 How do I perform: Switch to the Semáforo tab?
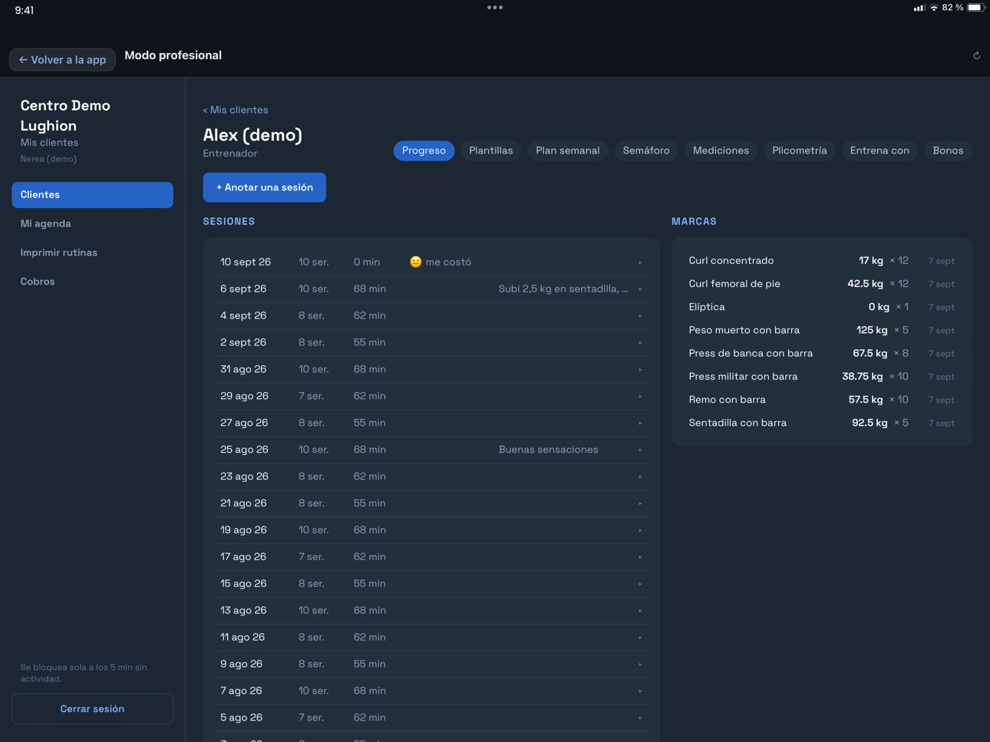646,150
